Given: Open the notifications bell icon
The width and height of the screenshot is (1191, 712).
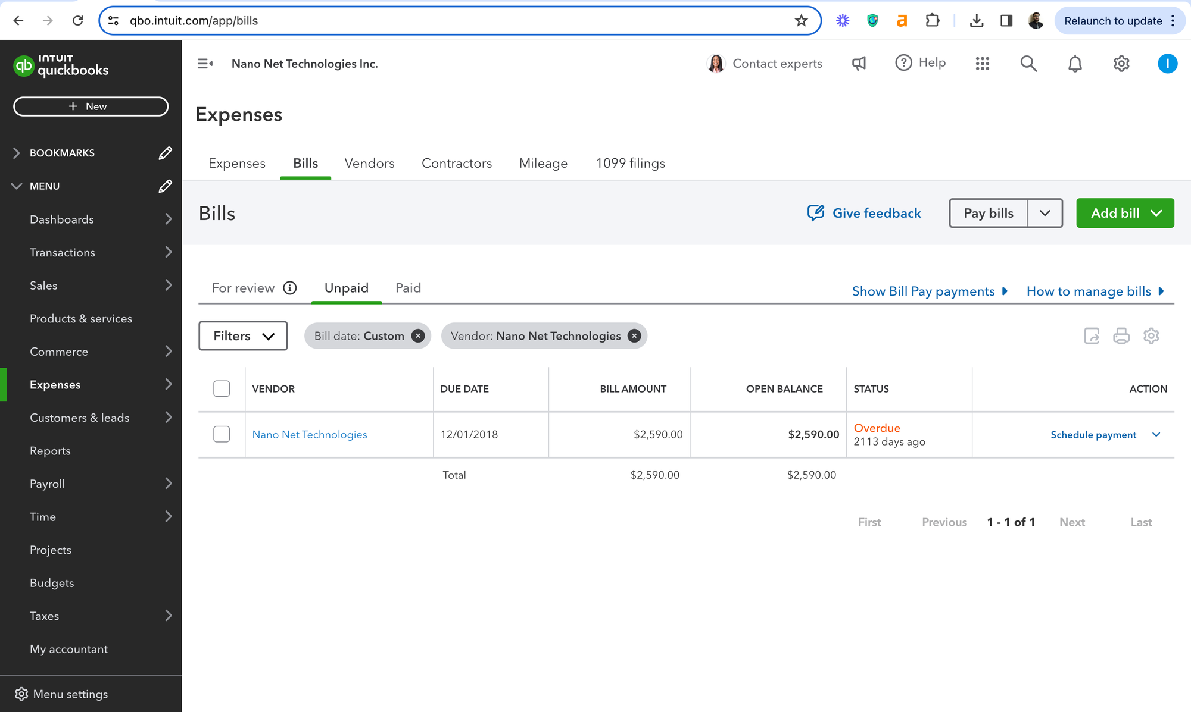Looking at the screenshot, I should coord(1075,64).
